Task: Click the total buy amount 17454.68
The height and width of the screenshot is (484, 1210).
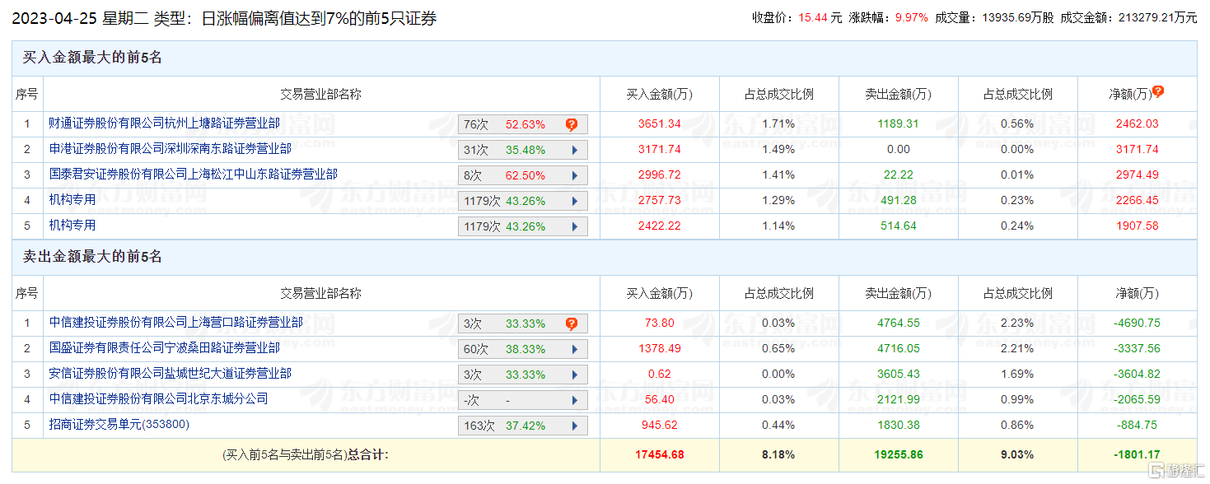Action: pyautogui.click(x=660, y=454)
